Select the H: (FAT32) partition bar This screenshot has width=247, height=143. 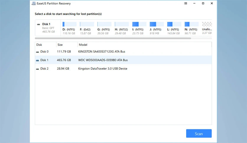[122, 24]
